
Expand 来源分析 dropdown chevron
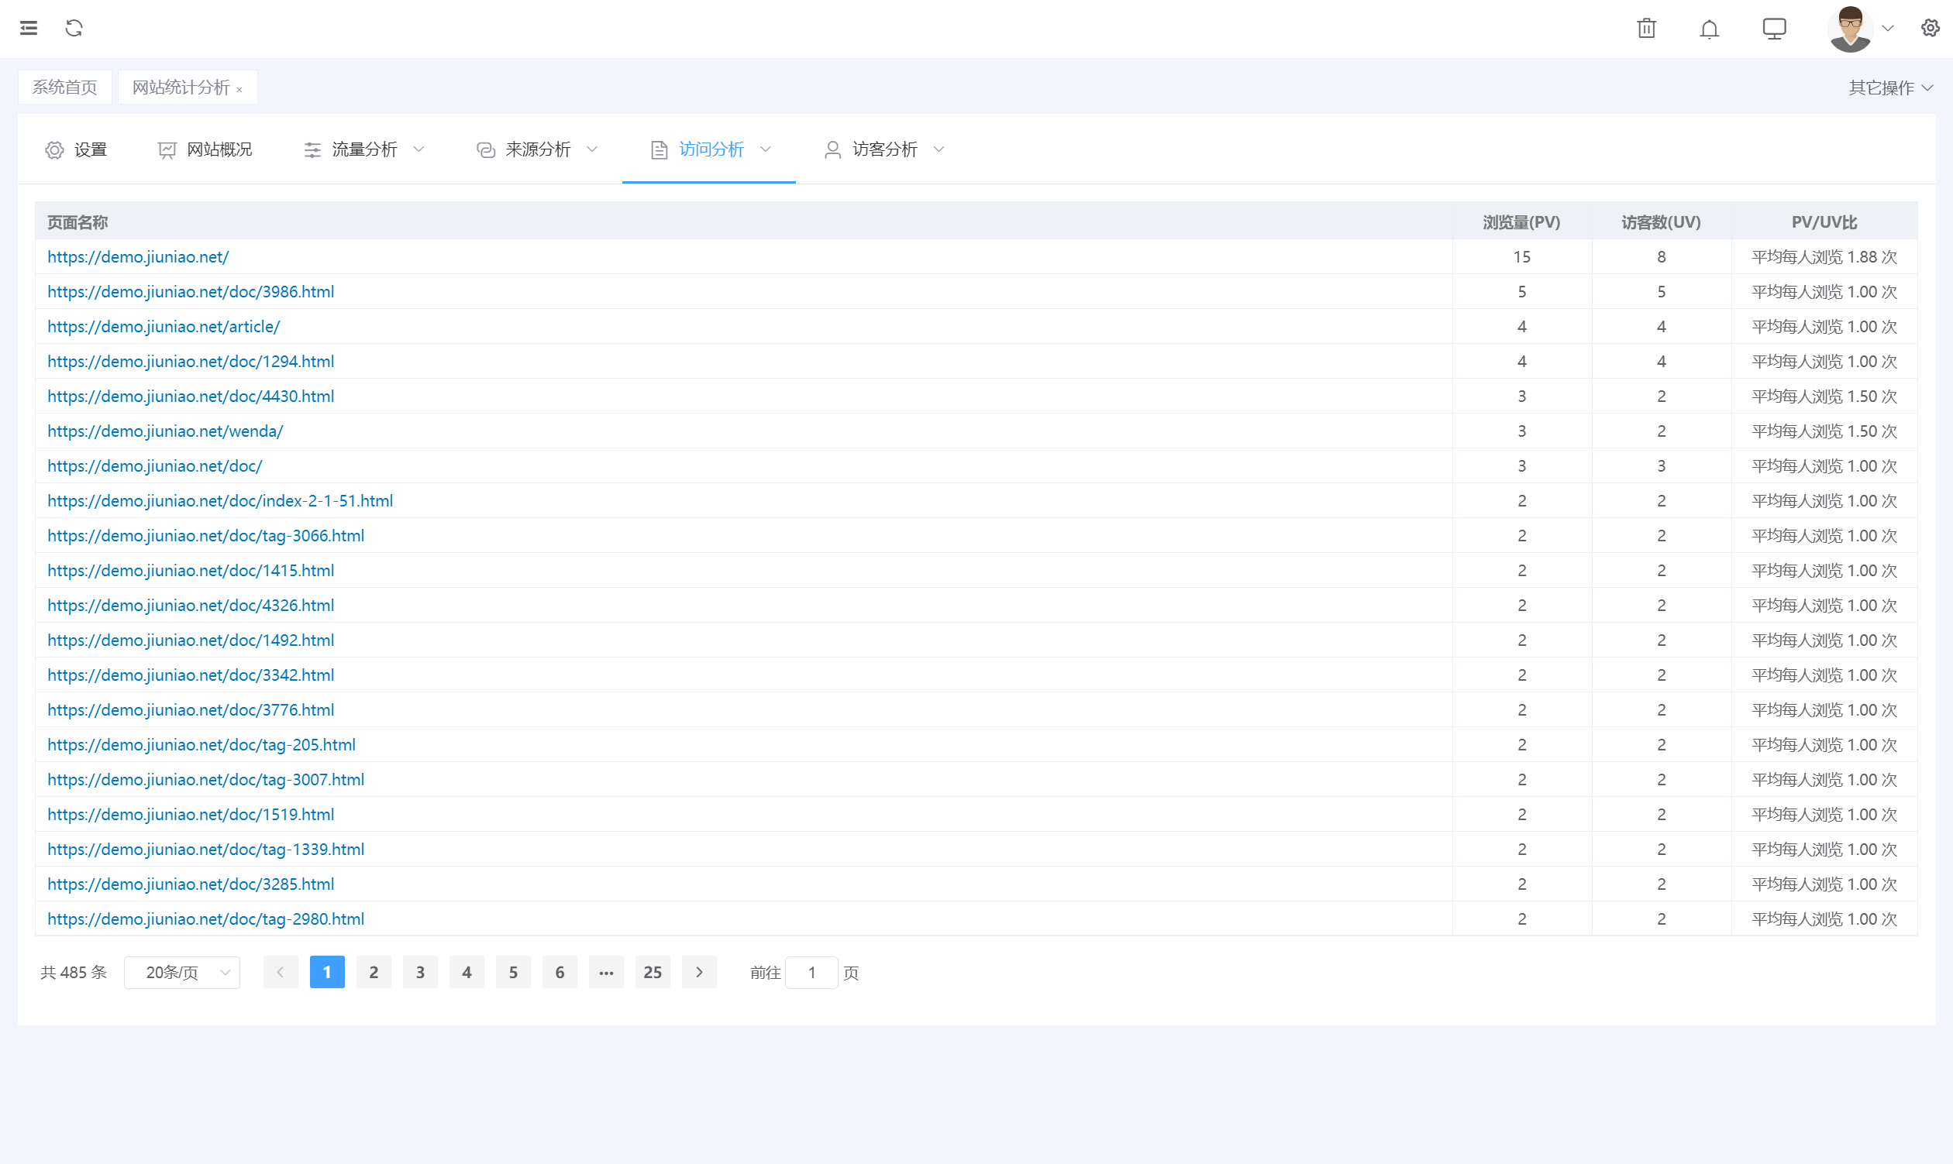(x=592, y=149)
